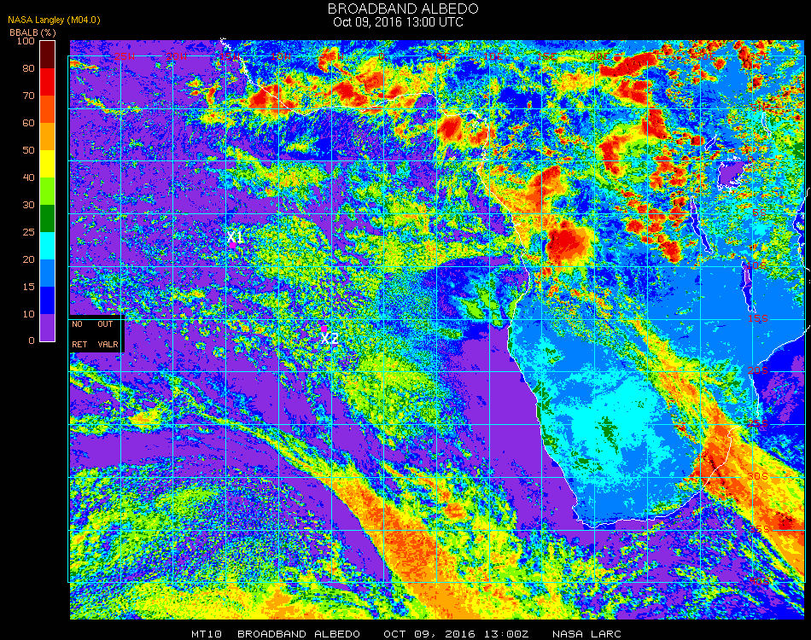The width and height of the screenshot is (811, 640).
Task: Click the '10E' longitude label
Action: click(x=493, y=56)
